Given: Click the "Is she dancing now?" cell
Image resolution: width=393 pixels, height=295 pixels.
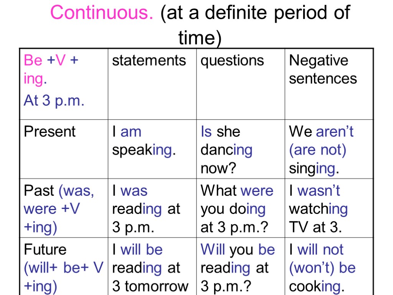Looking at the screenshot, I should click(x=226, y=149).
